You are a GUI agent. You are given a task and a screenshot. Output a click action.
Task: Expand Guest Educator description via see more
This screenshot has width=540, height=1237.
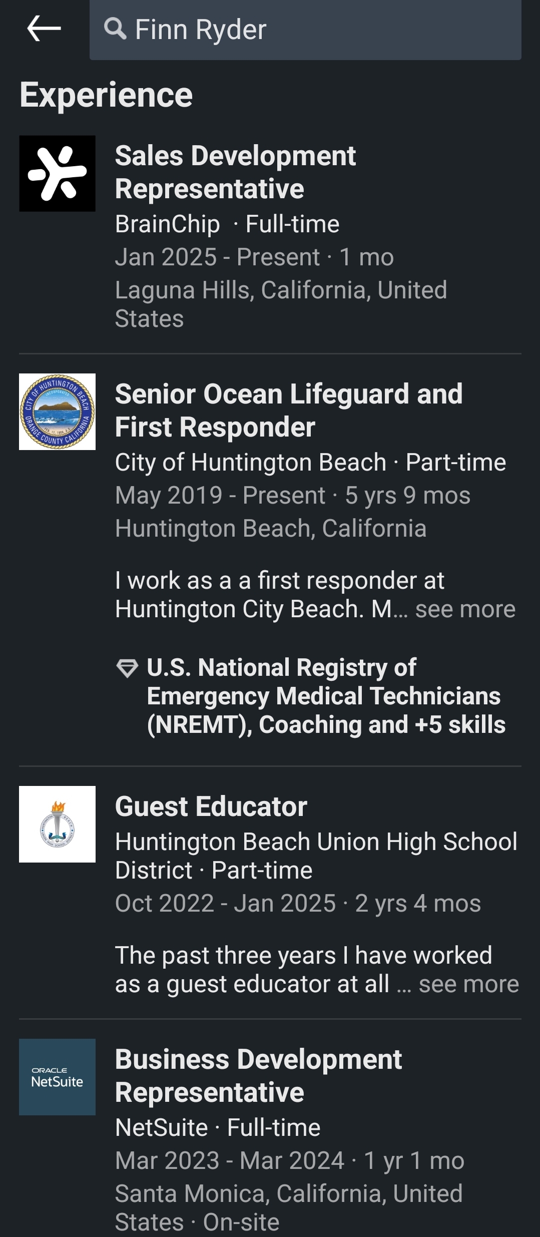468,984
